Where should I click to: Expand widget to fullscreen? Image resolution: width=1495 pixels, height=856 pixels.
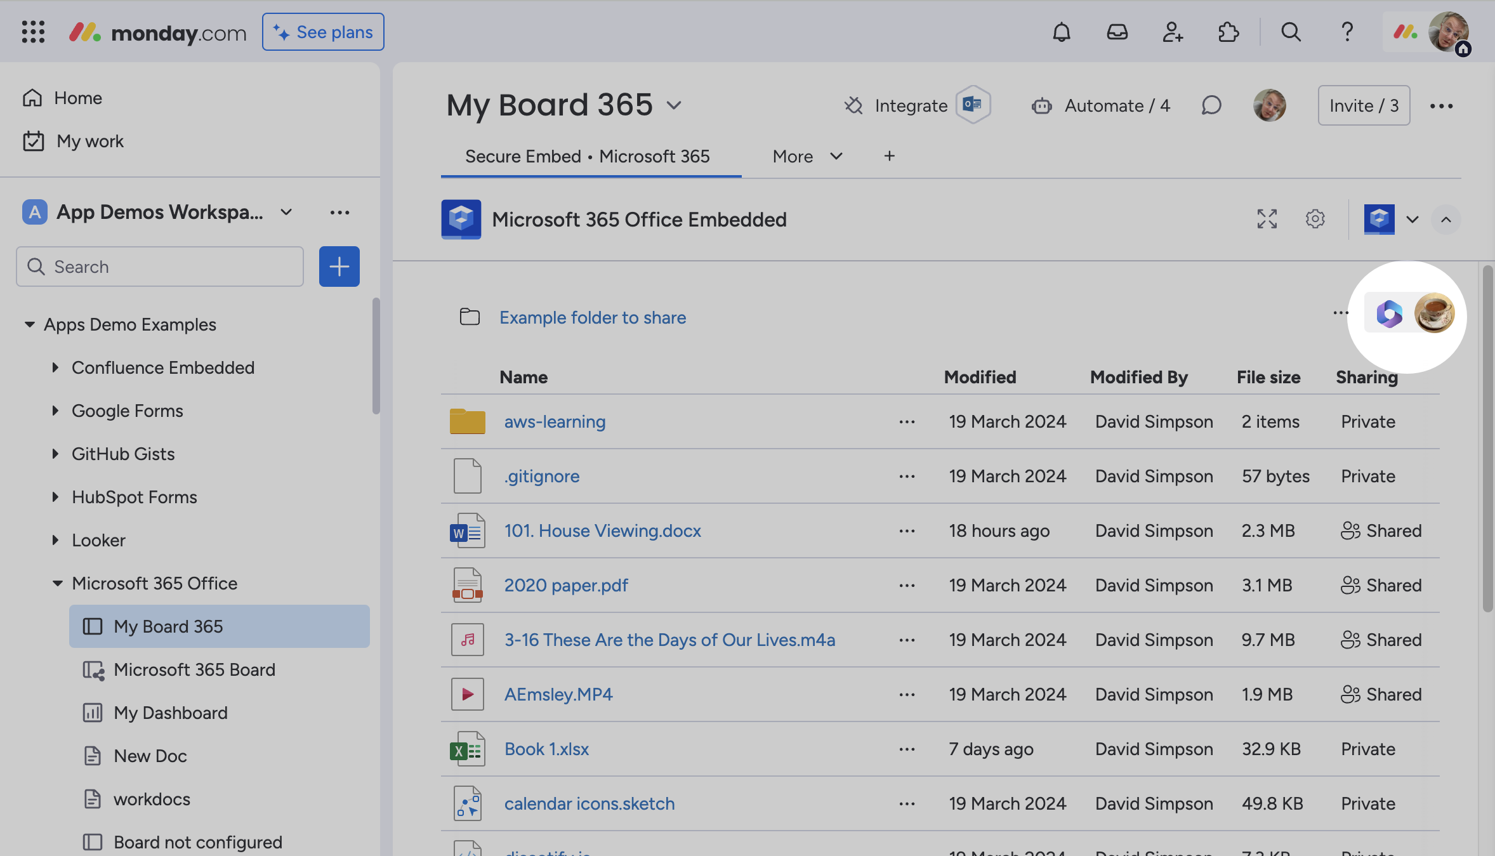point(1267,219)
